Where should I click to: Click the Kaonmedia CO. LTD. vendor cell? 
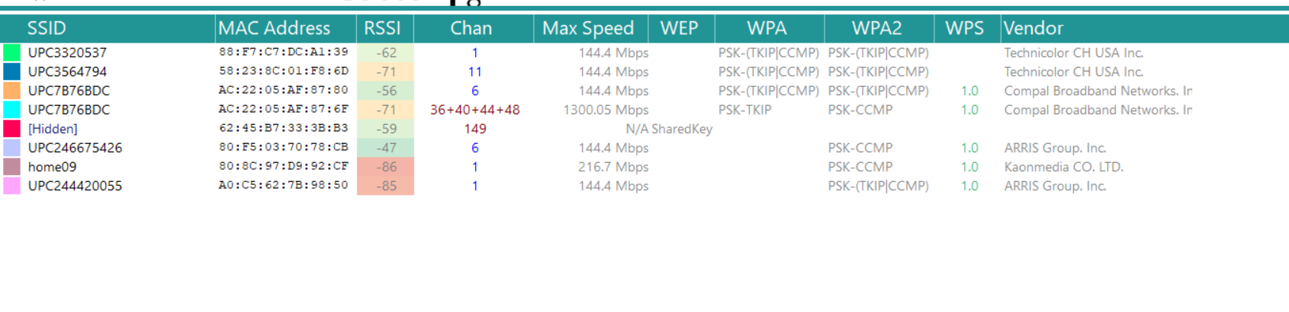coord(1063,167)
